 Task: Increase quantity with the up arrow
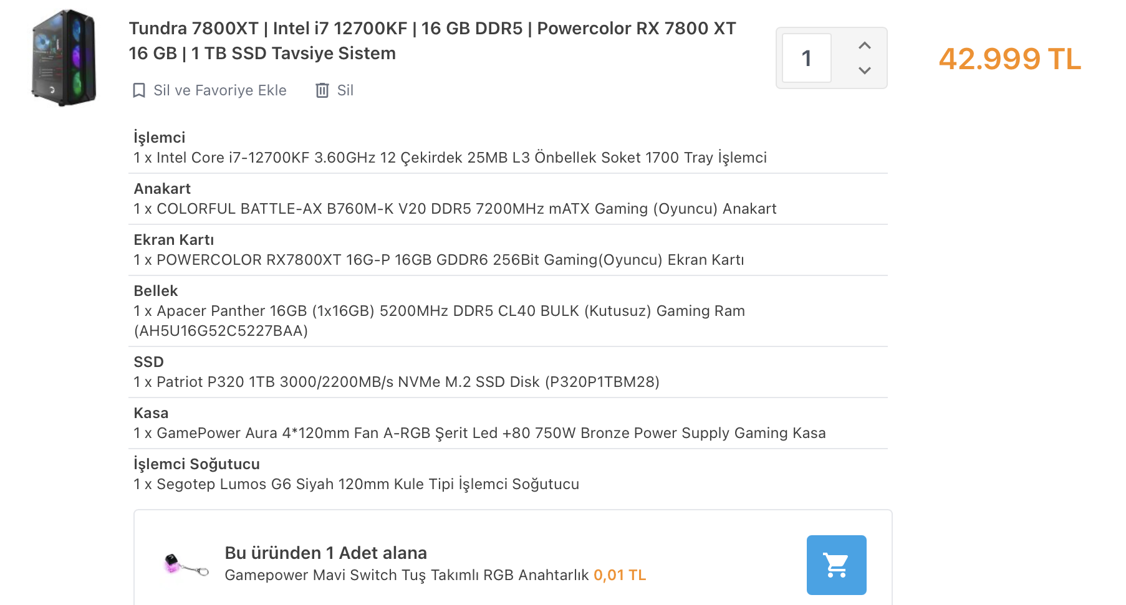(x=864, y=45)
